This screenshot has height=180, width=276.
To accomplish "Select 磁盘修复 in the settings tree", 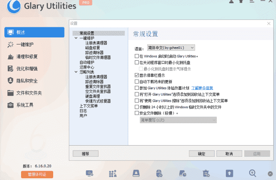I will pos(93,48).
